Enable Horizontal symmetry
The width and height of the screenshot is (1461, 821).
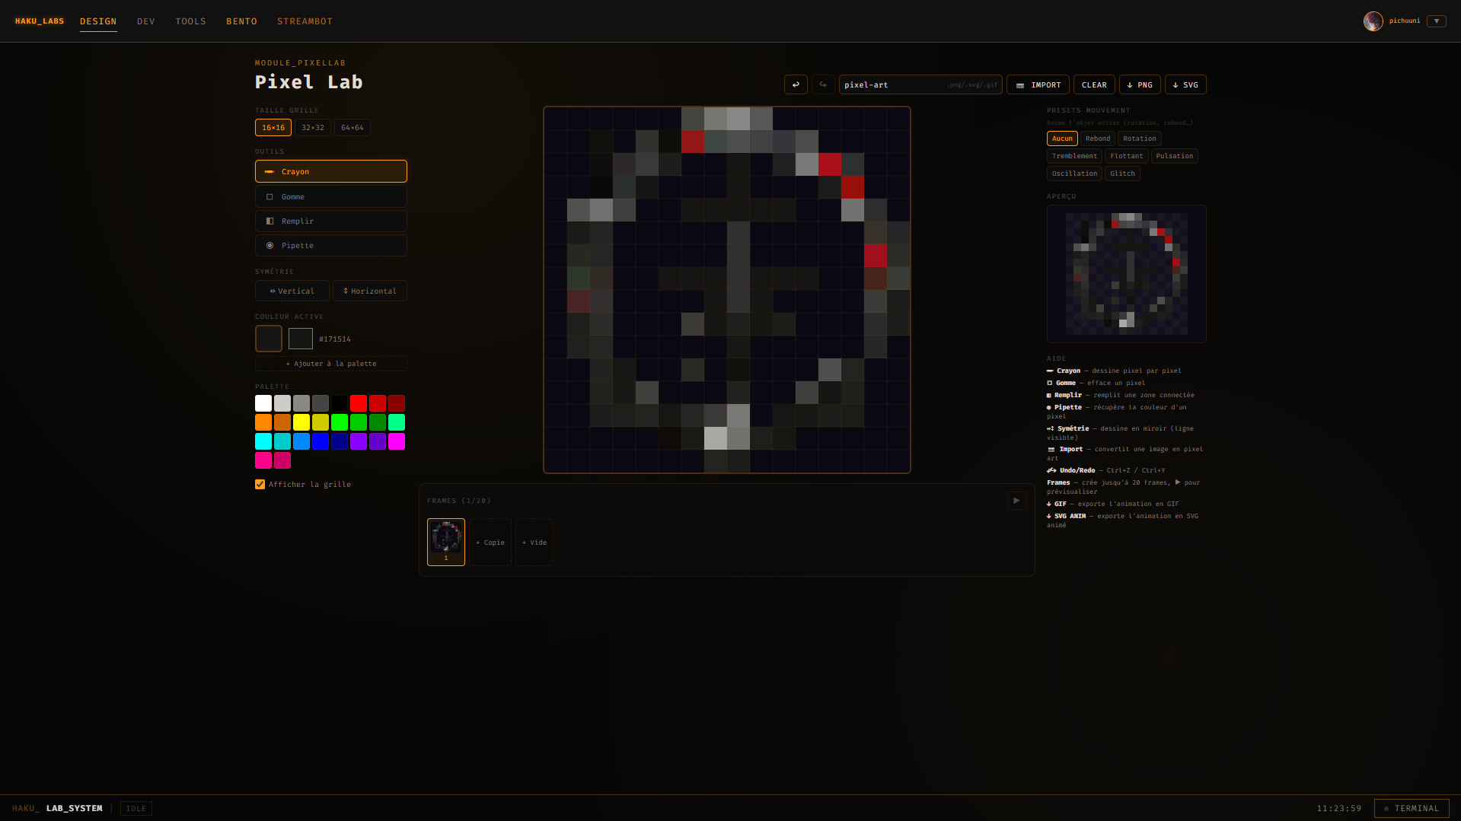[x=370, y=291]
